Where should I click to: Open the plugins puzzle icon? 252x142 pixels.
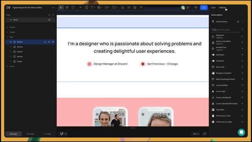click(135, 7)
